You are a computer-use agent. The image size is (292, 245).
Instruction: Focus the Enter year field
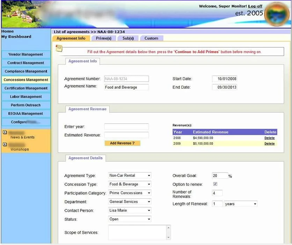[x=126, y=126]
